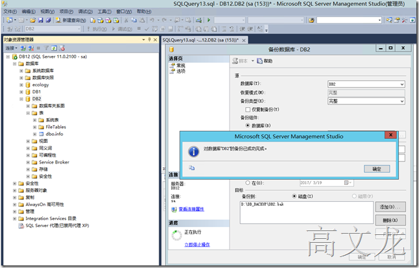The image size is (419, 268).
Task: Click the Paste icon in main toolbar
Action: (142, 20)
